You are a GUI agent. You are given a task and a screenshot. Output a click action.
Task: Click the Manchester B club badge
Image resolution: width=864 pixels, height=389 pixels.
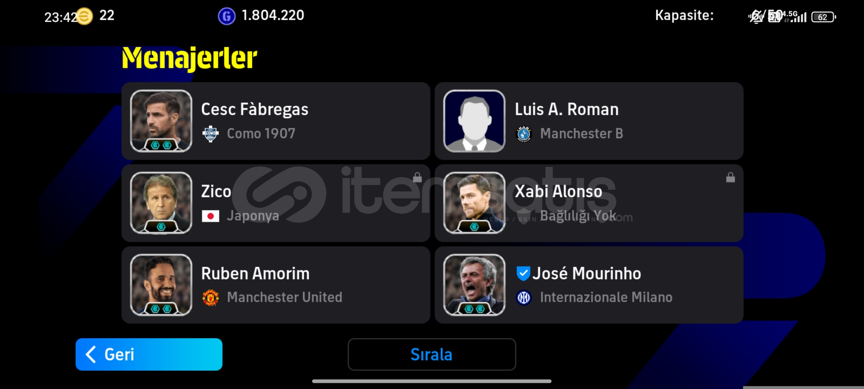(524, 134)
